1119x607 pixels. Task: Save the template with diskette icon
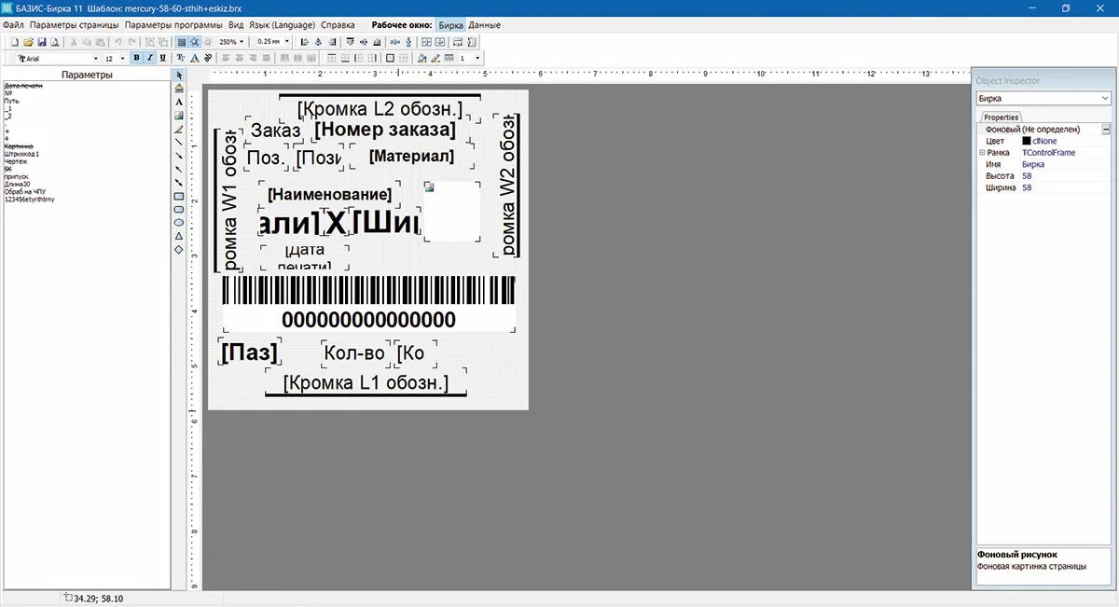pos(41,42)
